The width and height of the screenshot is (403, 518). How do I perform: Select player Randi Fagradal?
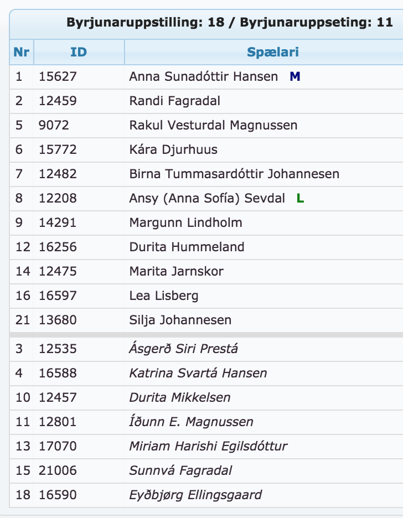click(x=174, y=101)
